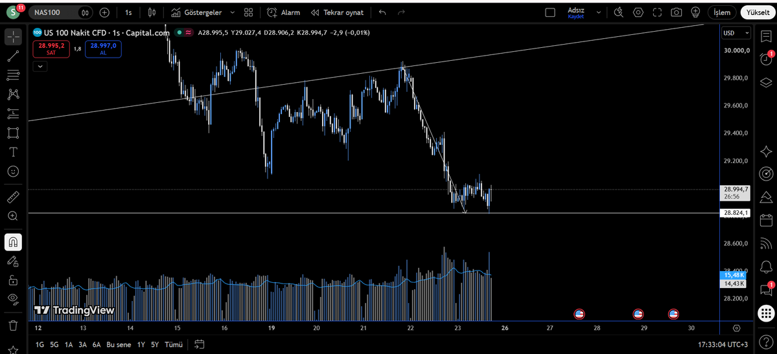Viewport: 777px width, 354px height.
Task: Open the indicator templates grid icon
Action: [x=248, y=12]
